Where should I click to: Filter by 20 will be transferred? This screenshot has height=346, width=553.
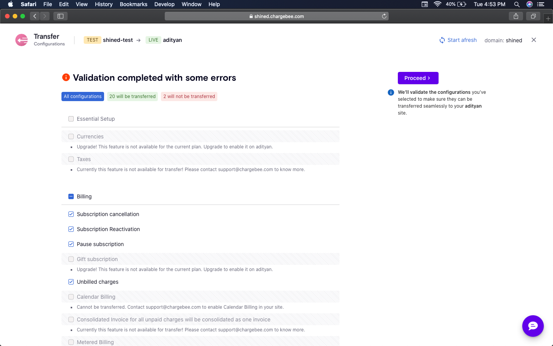coord(132,96)
